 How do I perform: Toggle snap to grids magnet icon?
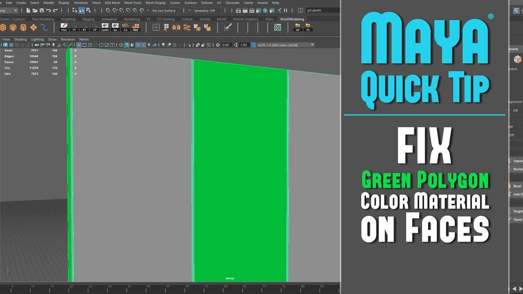pyautogui.click(x=108, y=10)
